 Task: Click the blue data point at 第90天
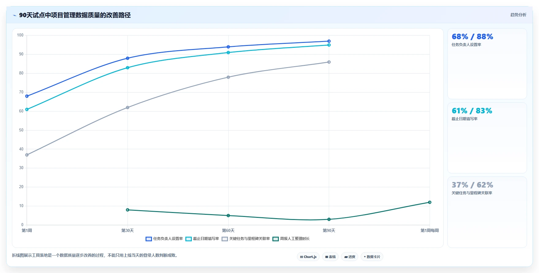pos(329,41)
